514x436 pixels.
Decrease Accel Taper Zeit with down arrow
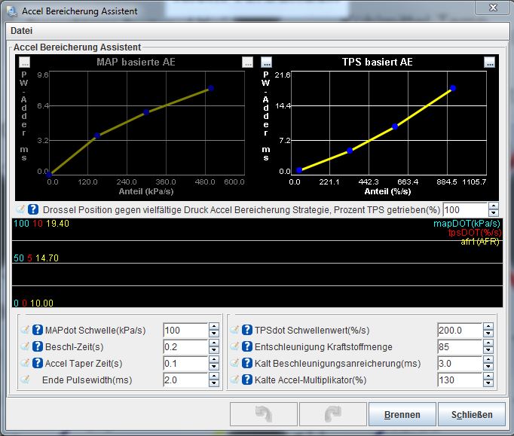(x=214, y=367)
